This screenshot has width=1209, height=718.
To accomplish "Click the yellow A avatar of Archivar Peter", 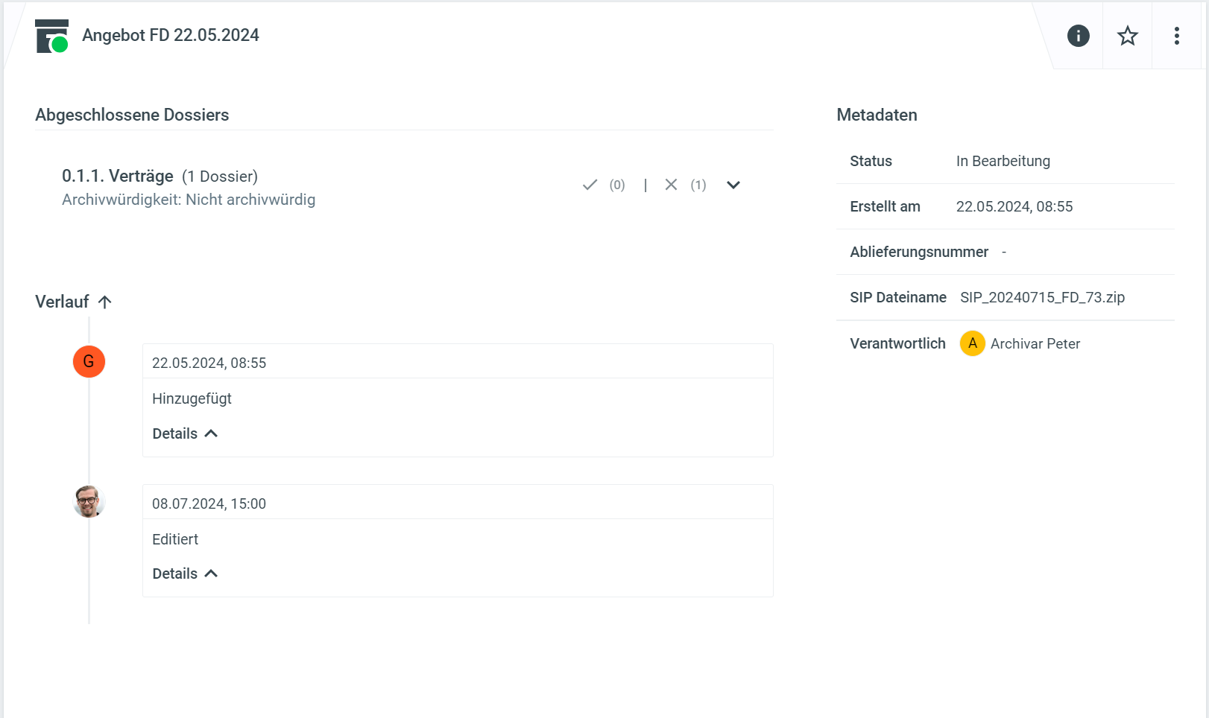I will pos(972,343).
